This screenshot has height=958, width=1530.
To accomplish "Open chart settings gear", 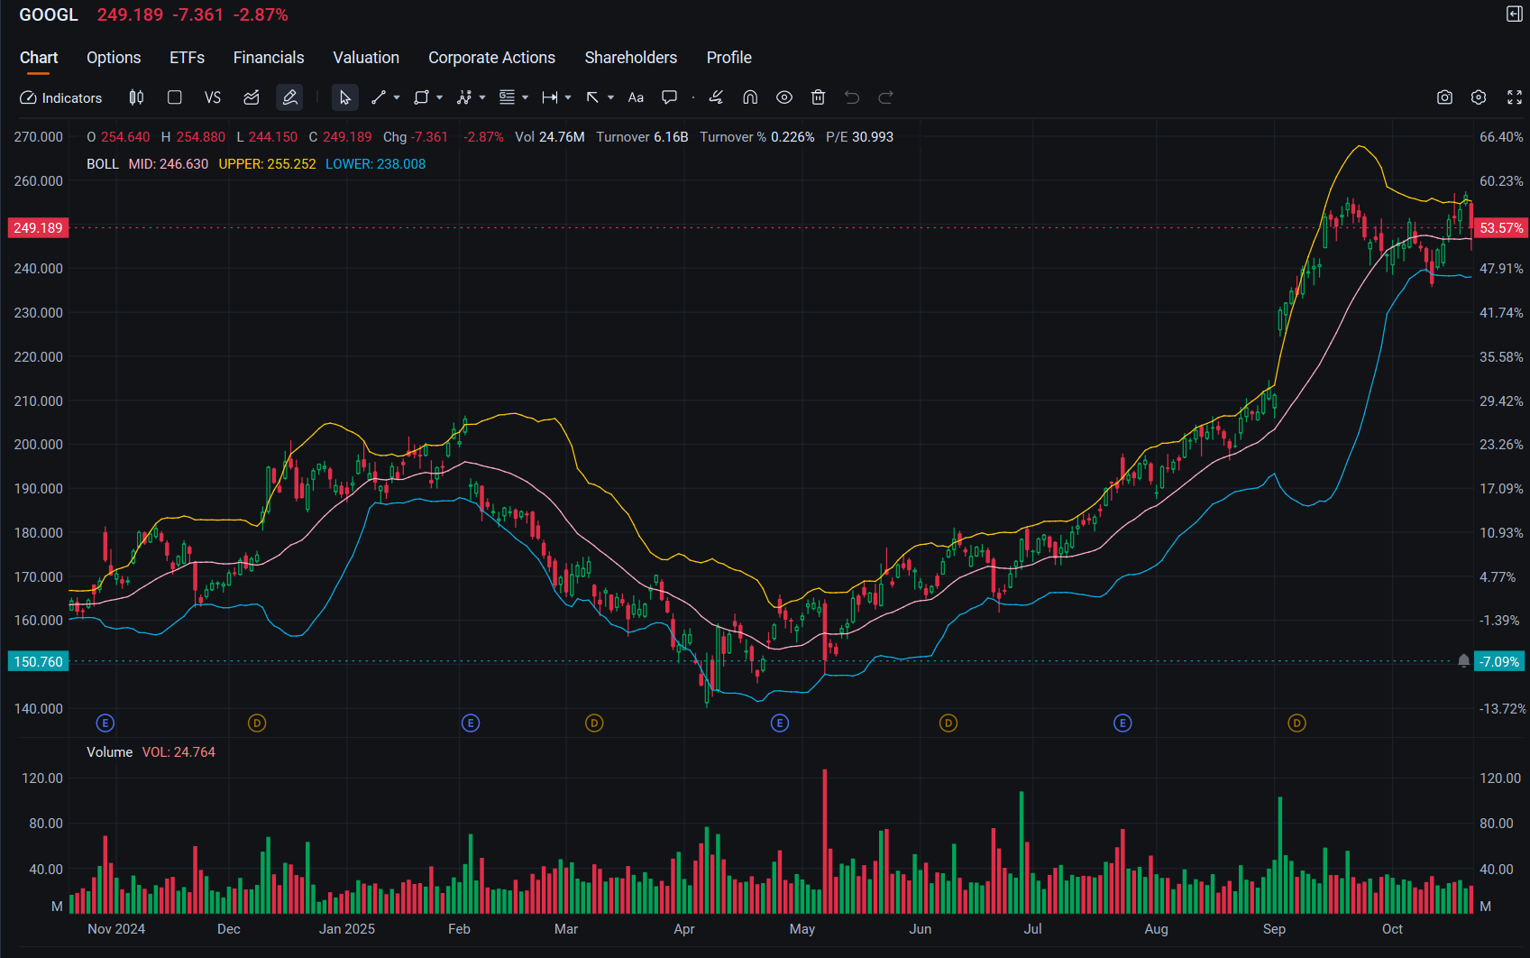I will point(1479,97).
